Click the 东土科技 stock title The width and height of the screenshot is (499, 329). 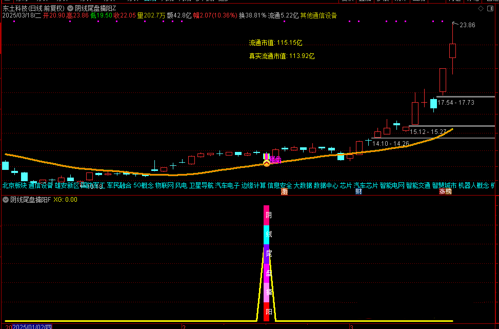tap(15, 8)
